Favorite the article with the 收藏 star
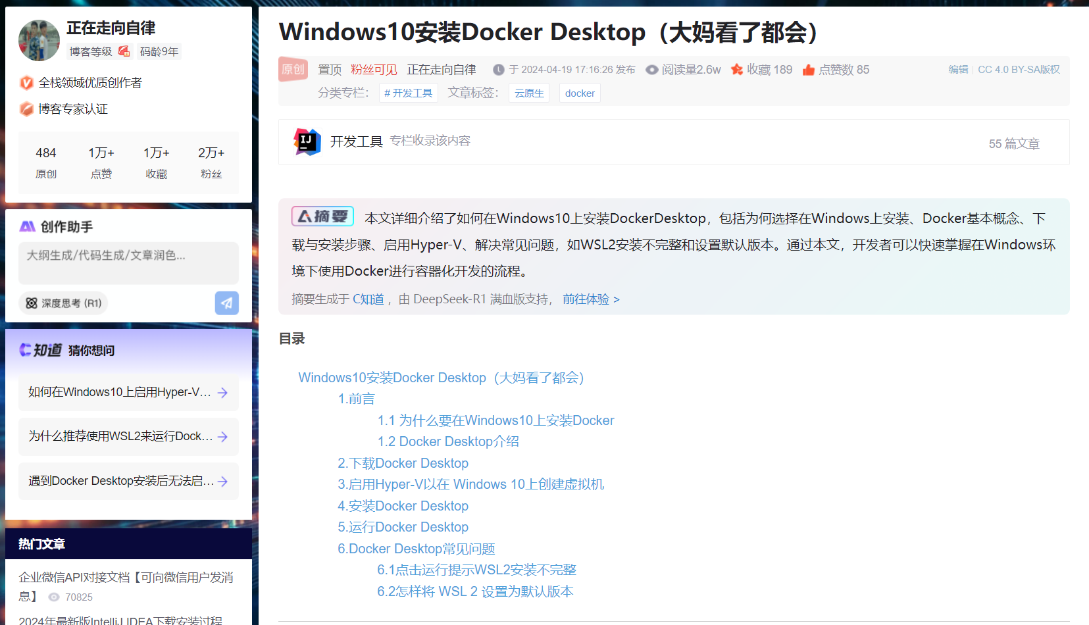Image resolution: width=1089 pixels, height=625 pixels. [x=737, y=69]
